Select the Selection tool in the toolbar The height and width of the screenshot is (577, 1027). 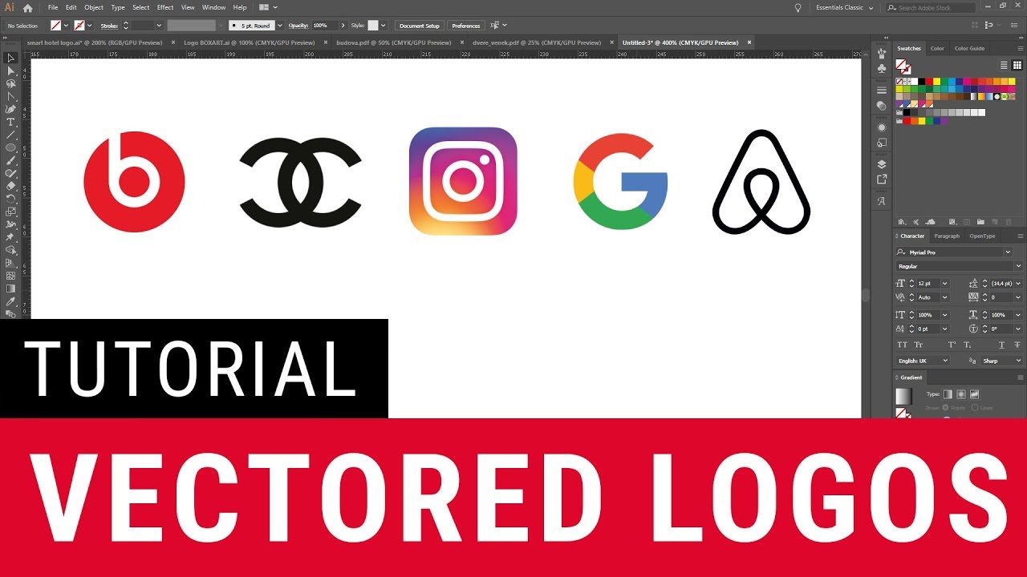(x=10, y=58)
